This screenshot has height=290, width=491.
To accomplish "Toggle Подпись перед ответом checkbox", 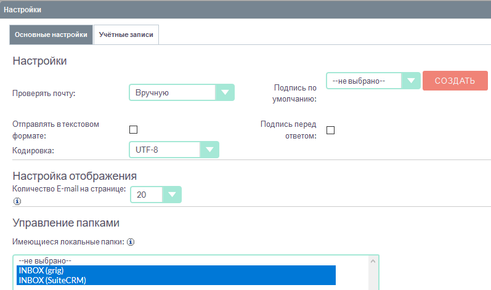I will coord(330,130).
